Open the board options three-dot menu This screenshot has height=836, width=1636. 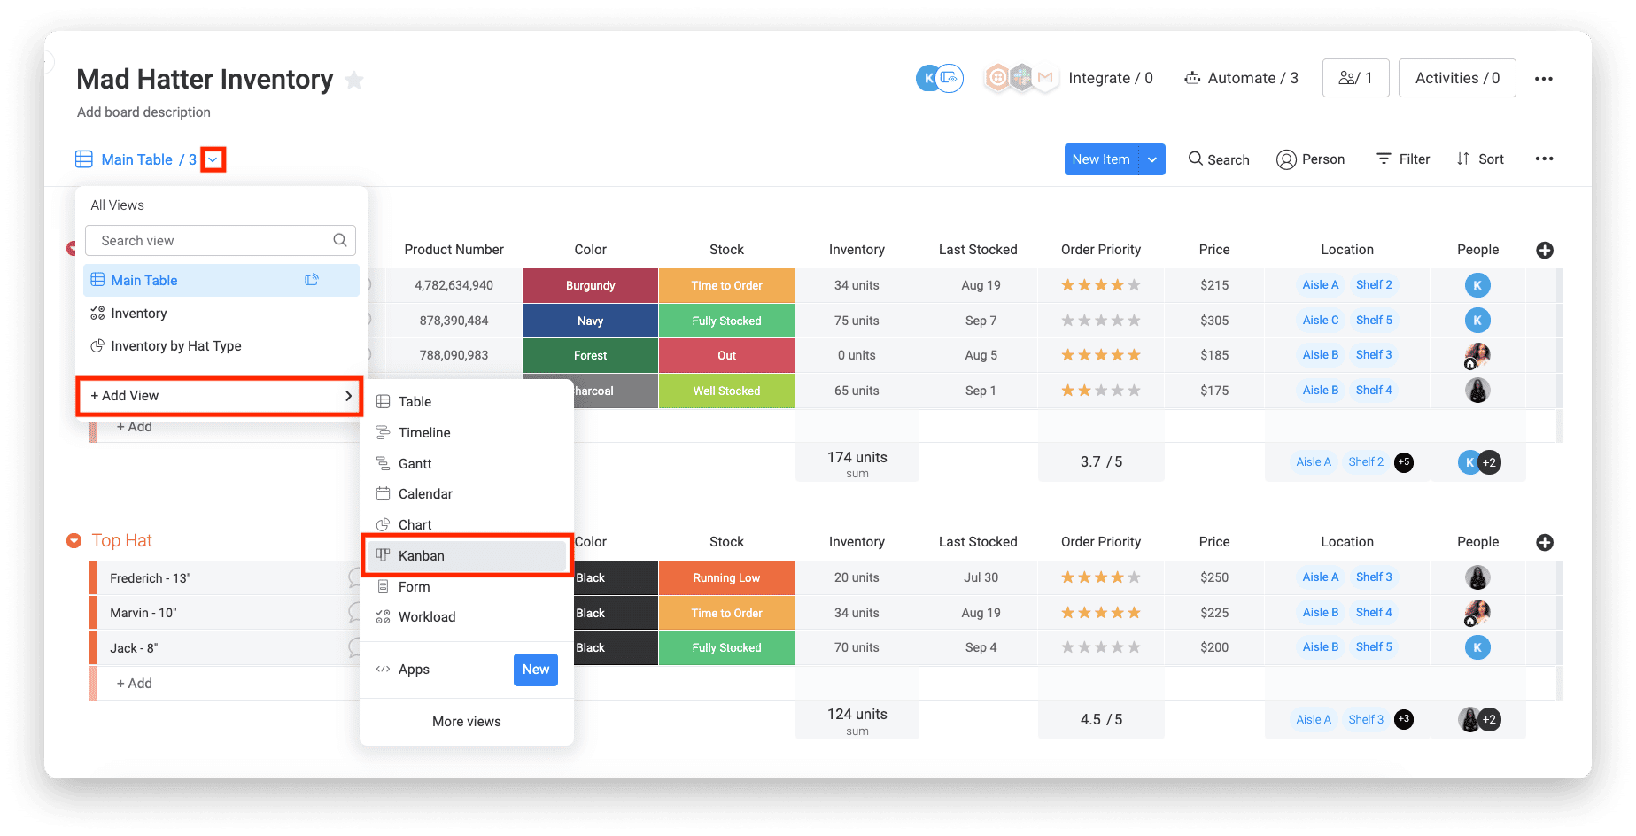pyautogui.click(x=1543, y=79)
